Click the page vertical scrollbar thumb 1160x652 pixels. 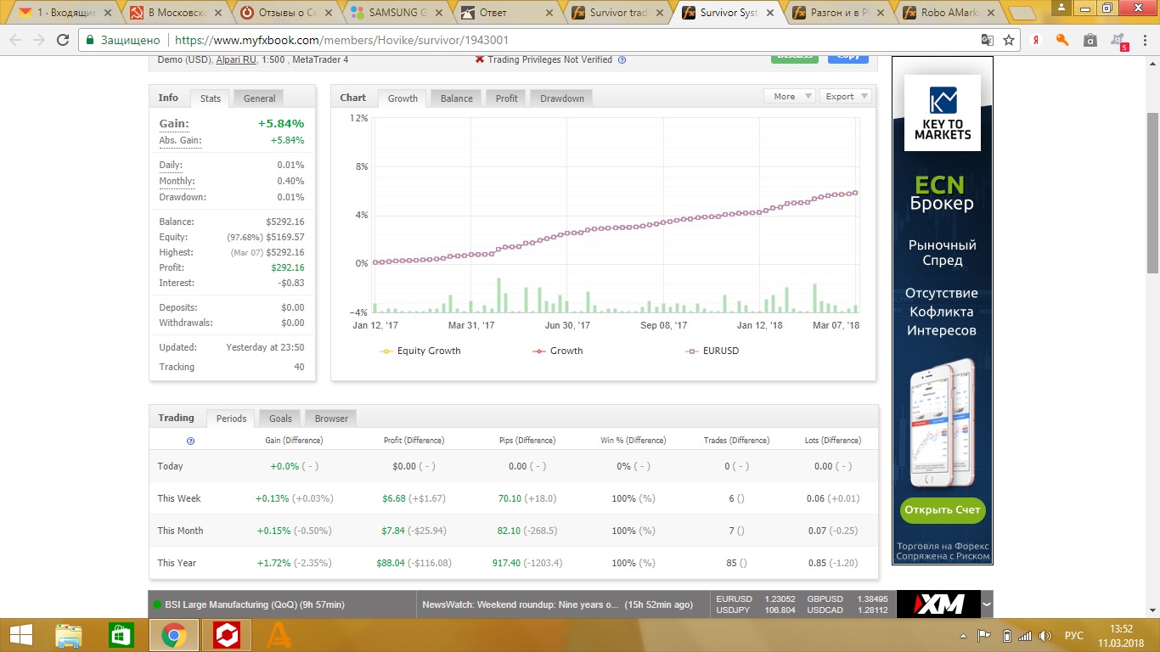(x=1152, y=191)
